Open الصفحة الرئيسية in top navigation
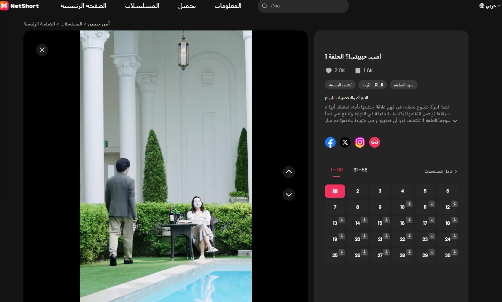 (83, 6)
